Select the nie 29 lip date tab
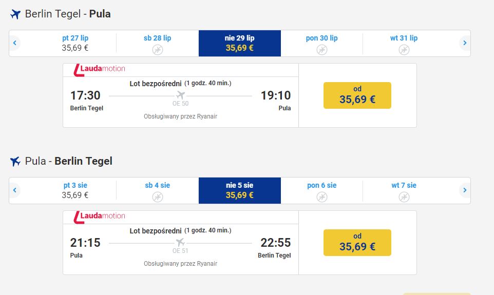 pyautogui.click(x=239, y=43)
